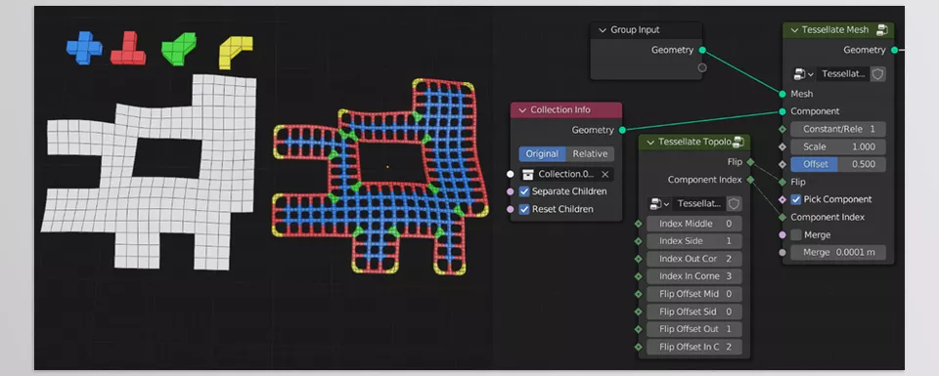Enable the Merge checkbox
The height and width of the screenshot is (376, 939).
[796, 235]
